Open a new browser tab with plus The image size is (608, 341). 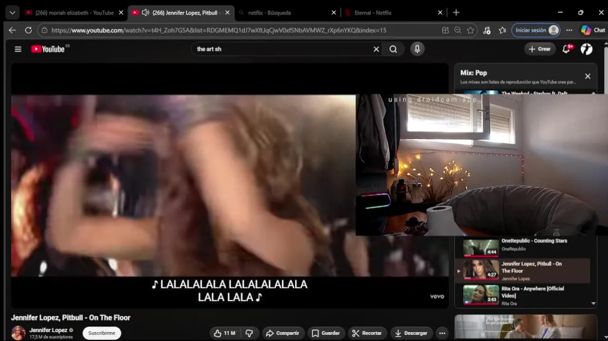(456, 12)
